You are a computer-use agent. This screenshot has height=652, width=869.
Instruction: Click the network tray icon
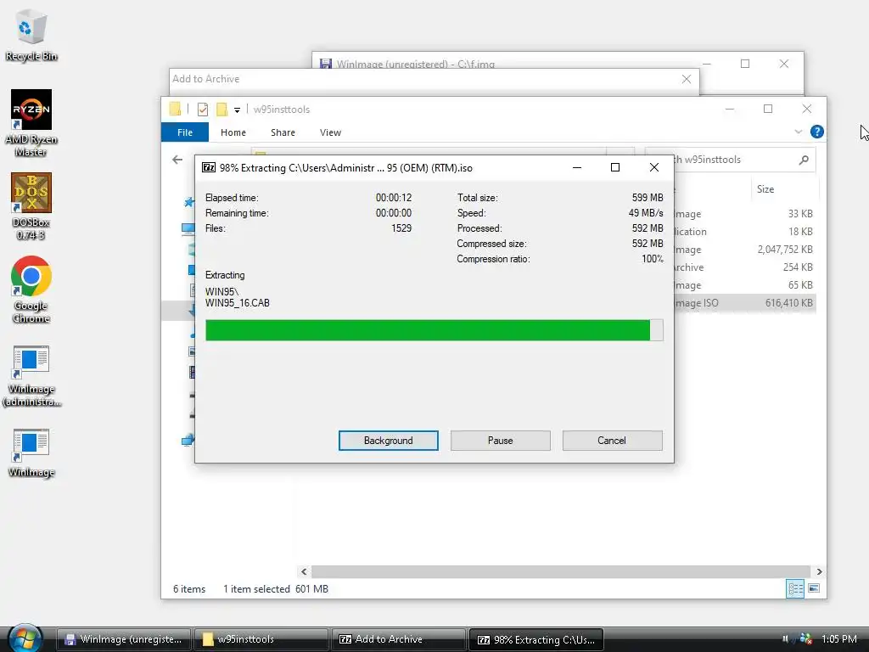(805, 638)
